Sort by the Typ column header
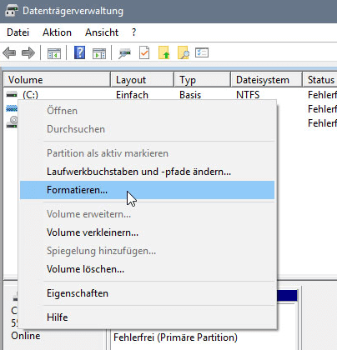 pos(202,80)
